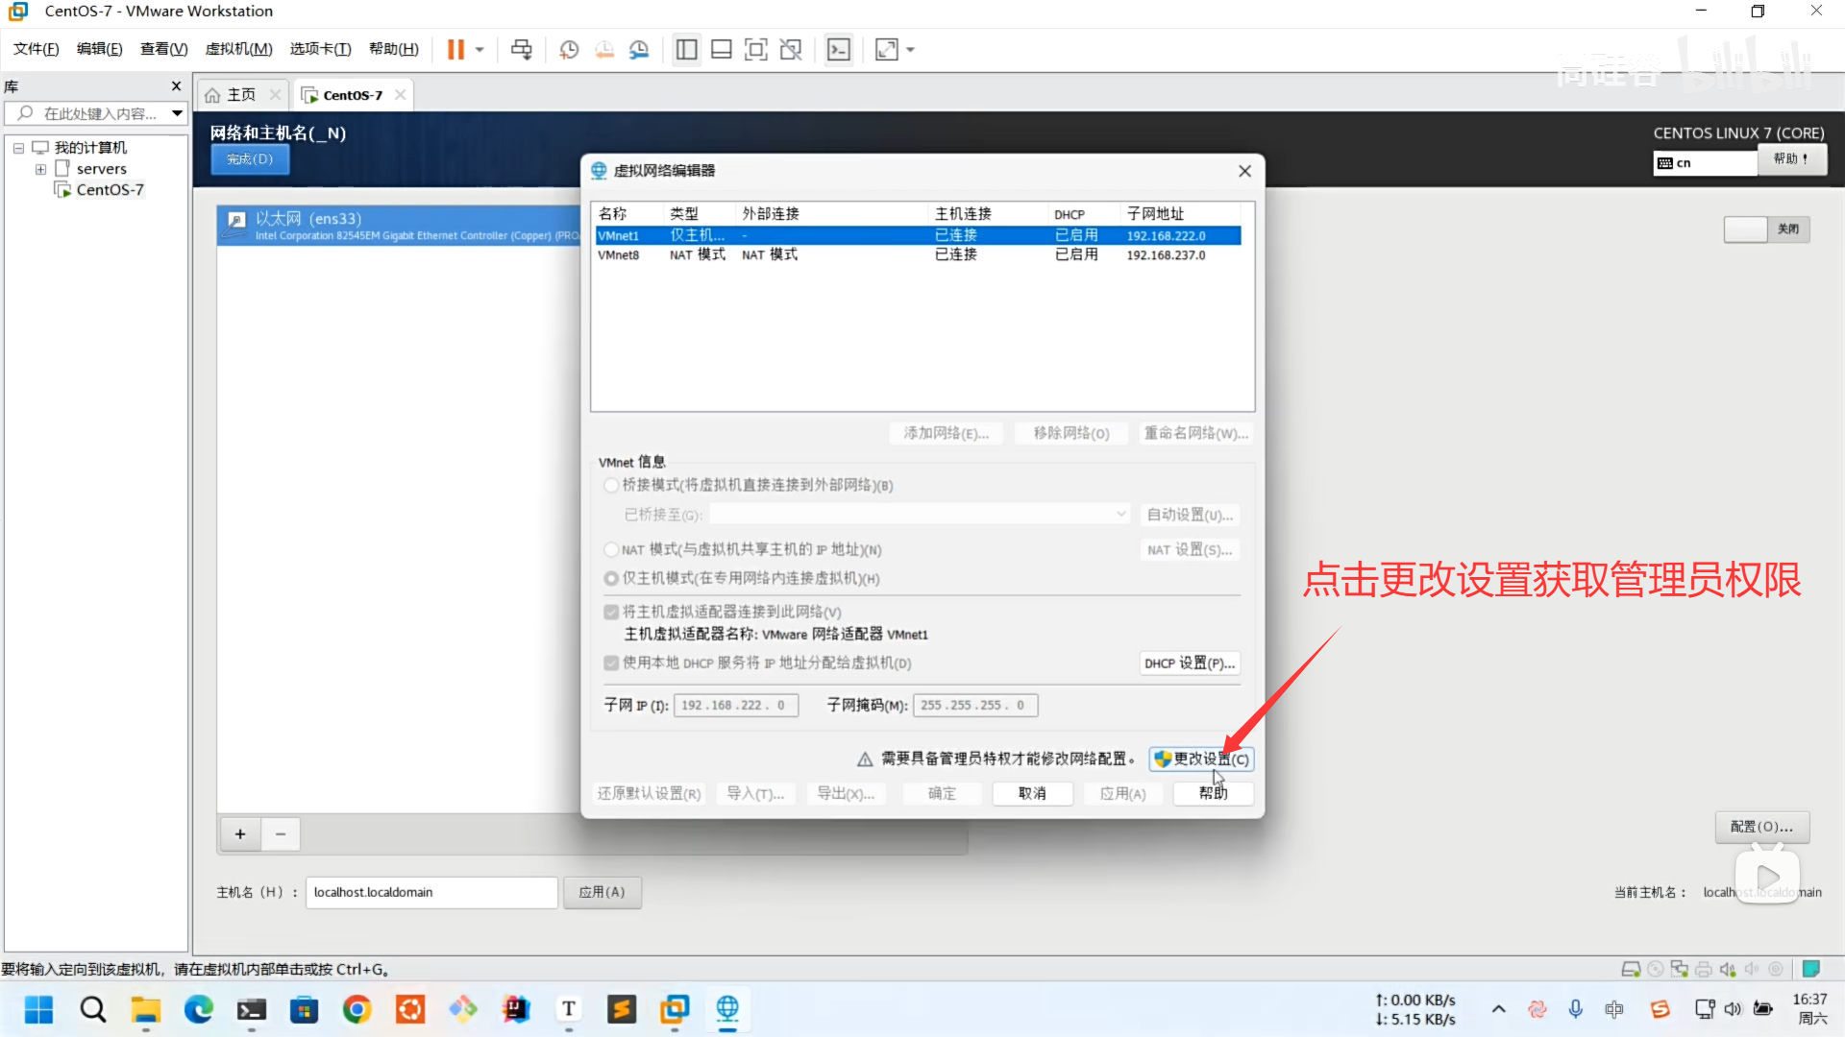
Task: Open 虚拟机(M) menu
Action: pos(238,49)
